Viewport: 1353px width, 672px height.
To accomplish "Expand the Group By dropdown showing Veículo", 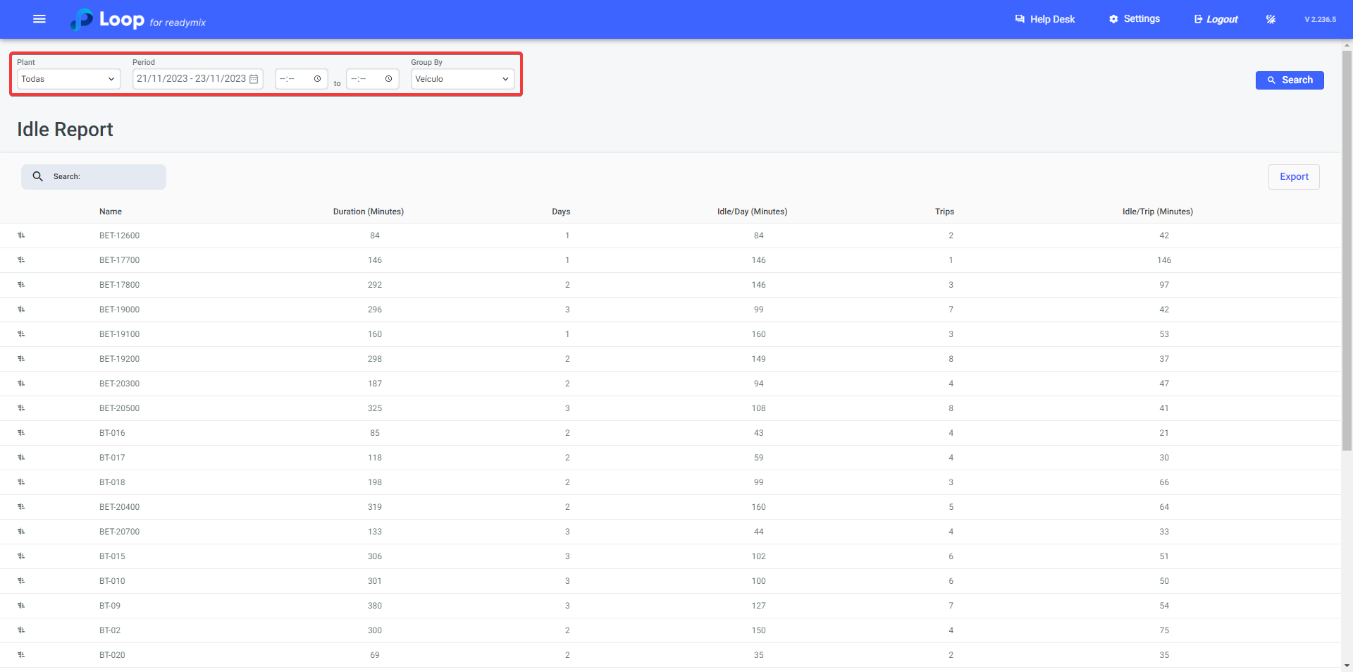I will pyautogui.click(x=462, y=79).
